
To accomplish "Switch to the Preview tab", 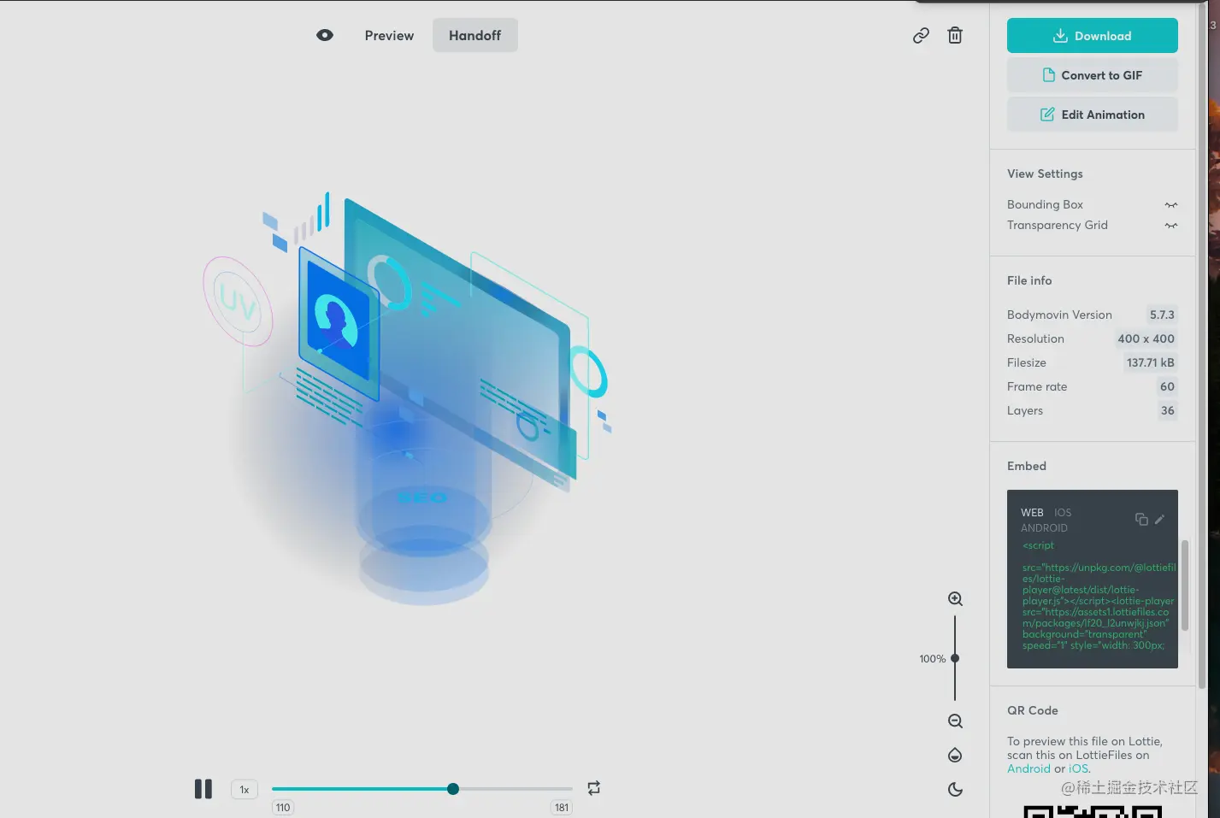I will (389, 35).
